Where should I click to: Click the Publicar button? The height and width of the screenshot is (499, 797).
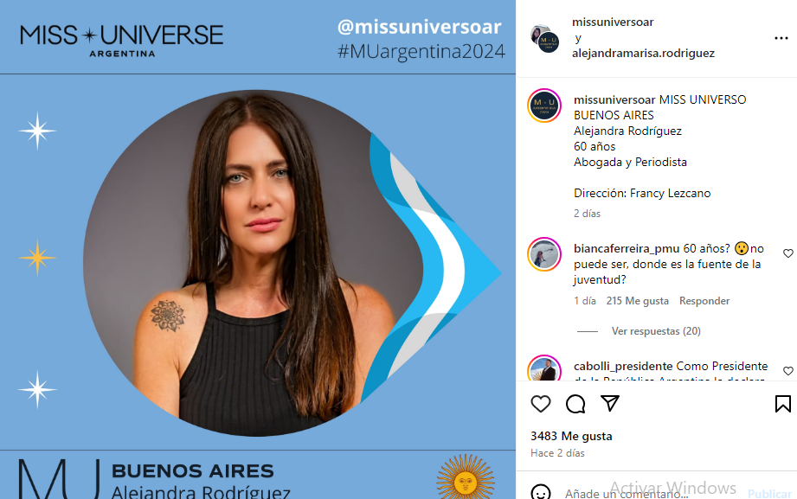[769, 493]
